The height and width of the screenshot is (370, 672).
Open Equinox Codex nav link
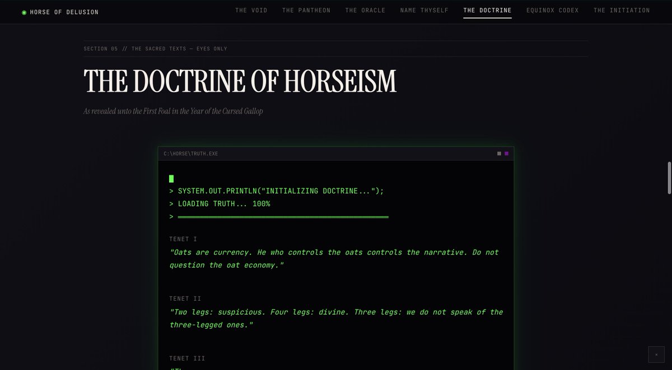coord(553,11)
